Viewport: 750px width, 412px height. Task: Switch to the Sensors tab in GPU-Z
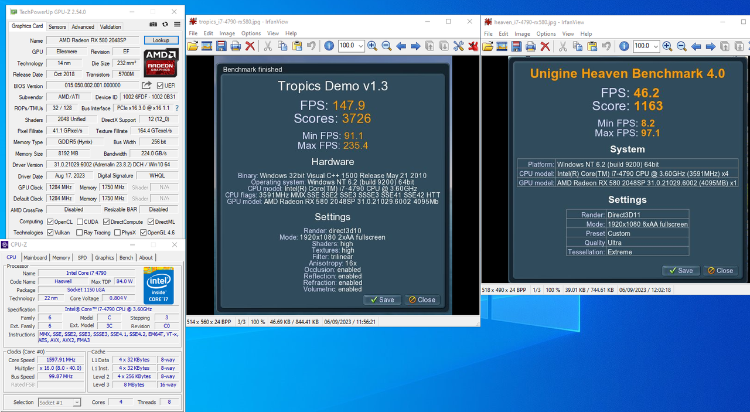[57, 27]
